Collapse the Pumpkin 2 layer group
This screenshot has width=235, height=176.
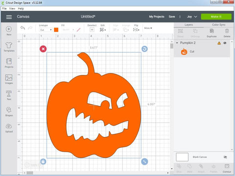[177, 43]
